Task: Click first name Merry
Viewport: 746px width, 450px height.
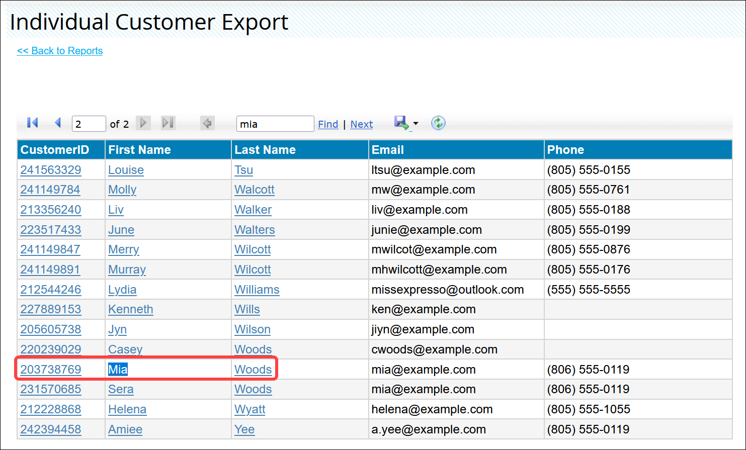Action: click(124, 249)
